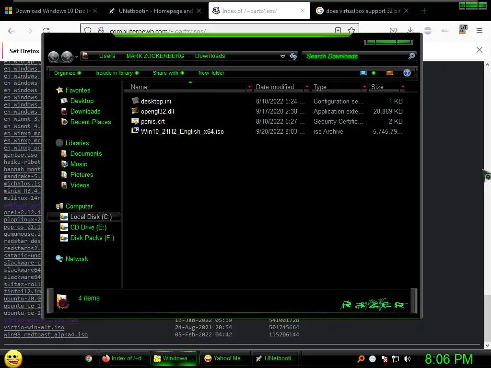Open the Documents library

click(86, 154)
